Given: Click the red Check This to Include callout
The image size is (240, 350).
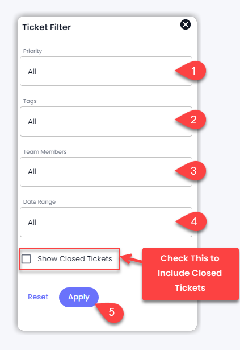Looking at the screenshot, I should click(x=190, y=274).
